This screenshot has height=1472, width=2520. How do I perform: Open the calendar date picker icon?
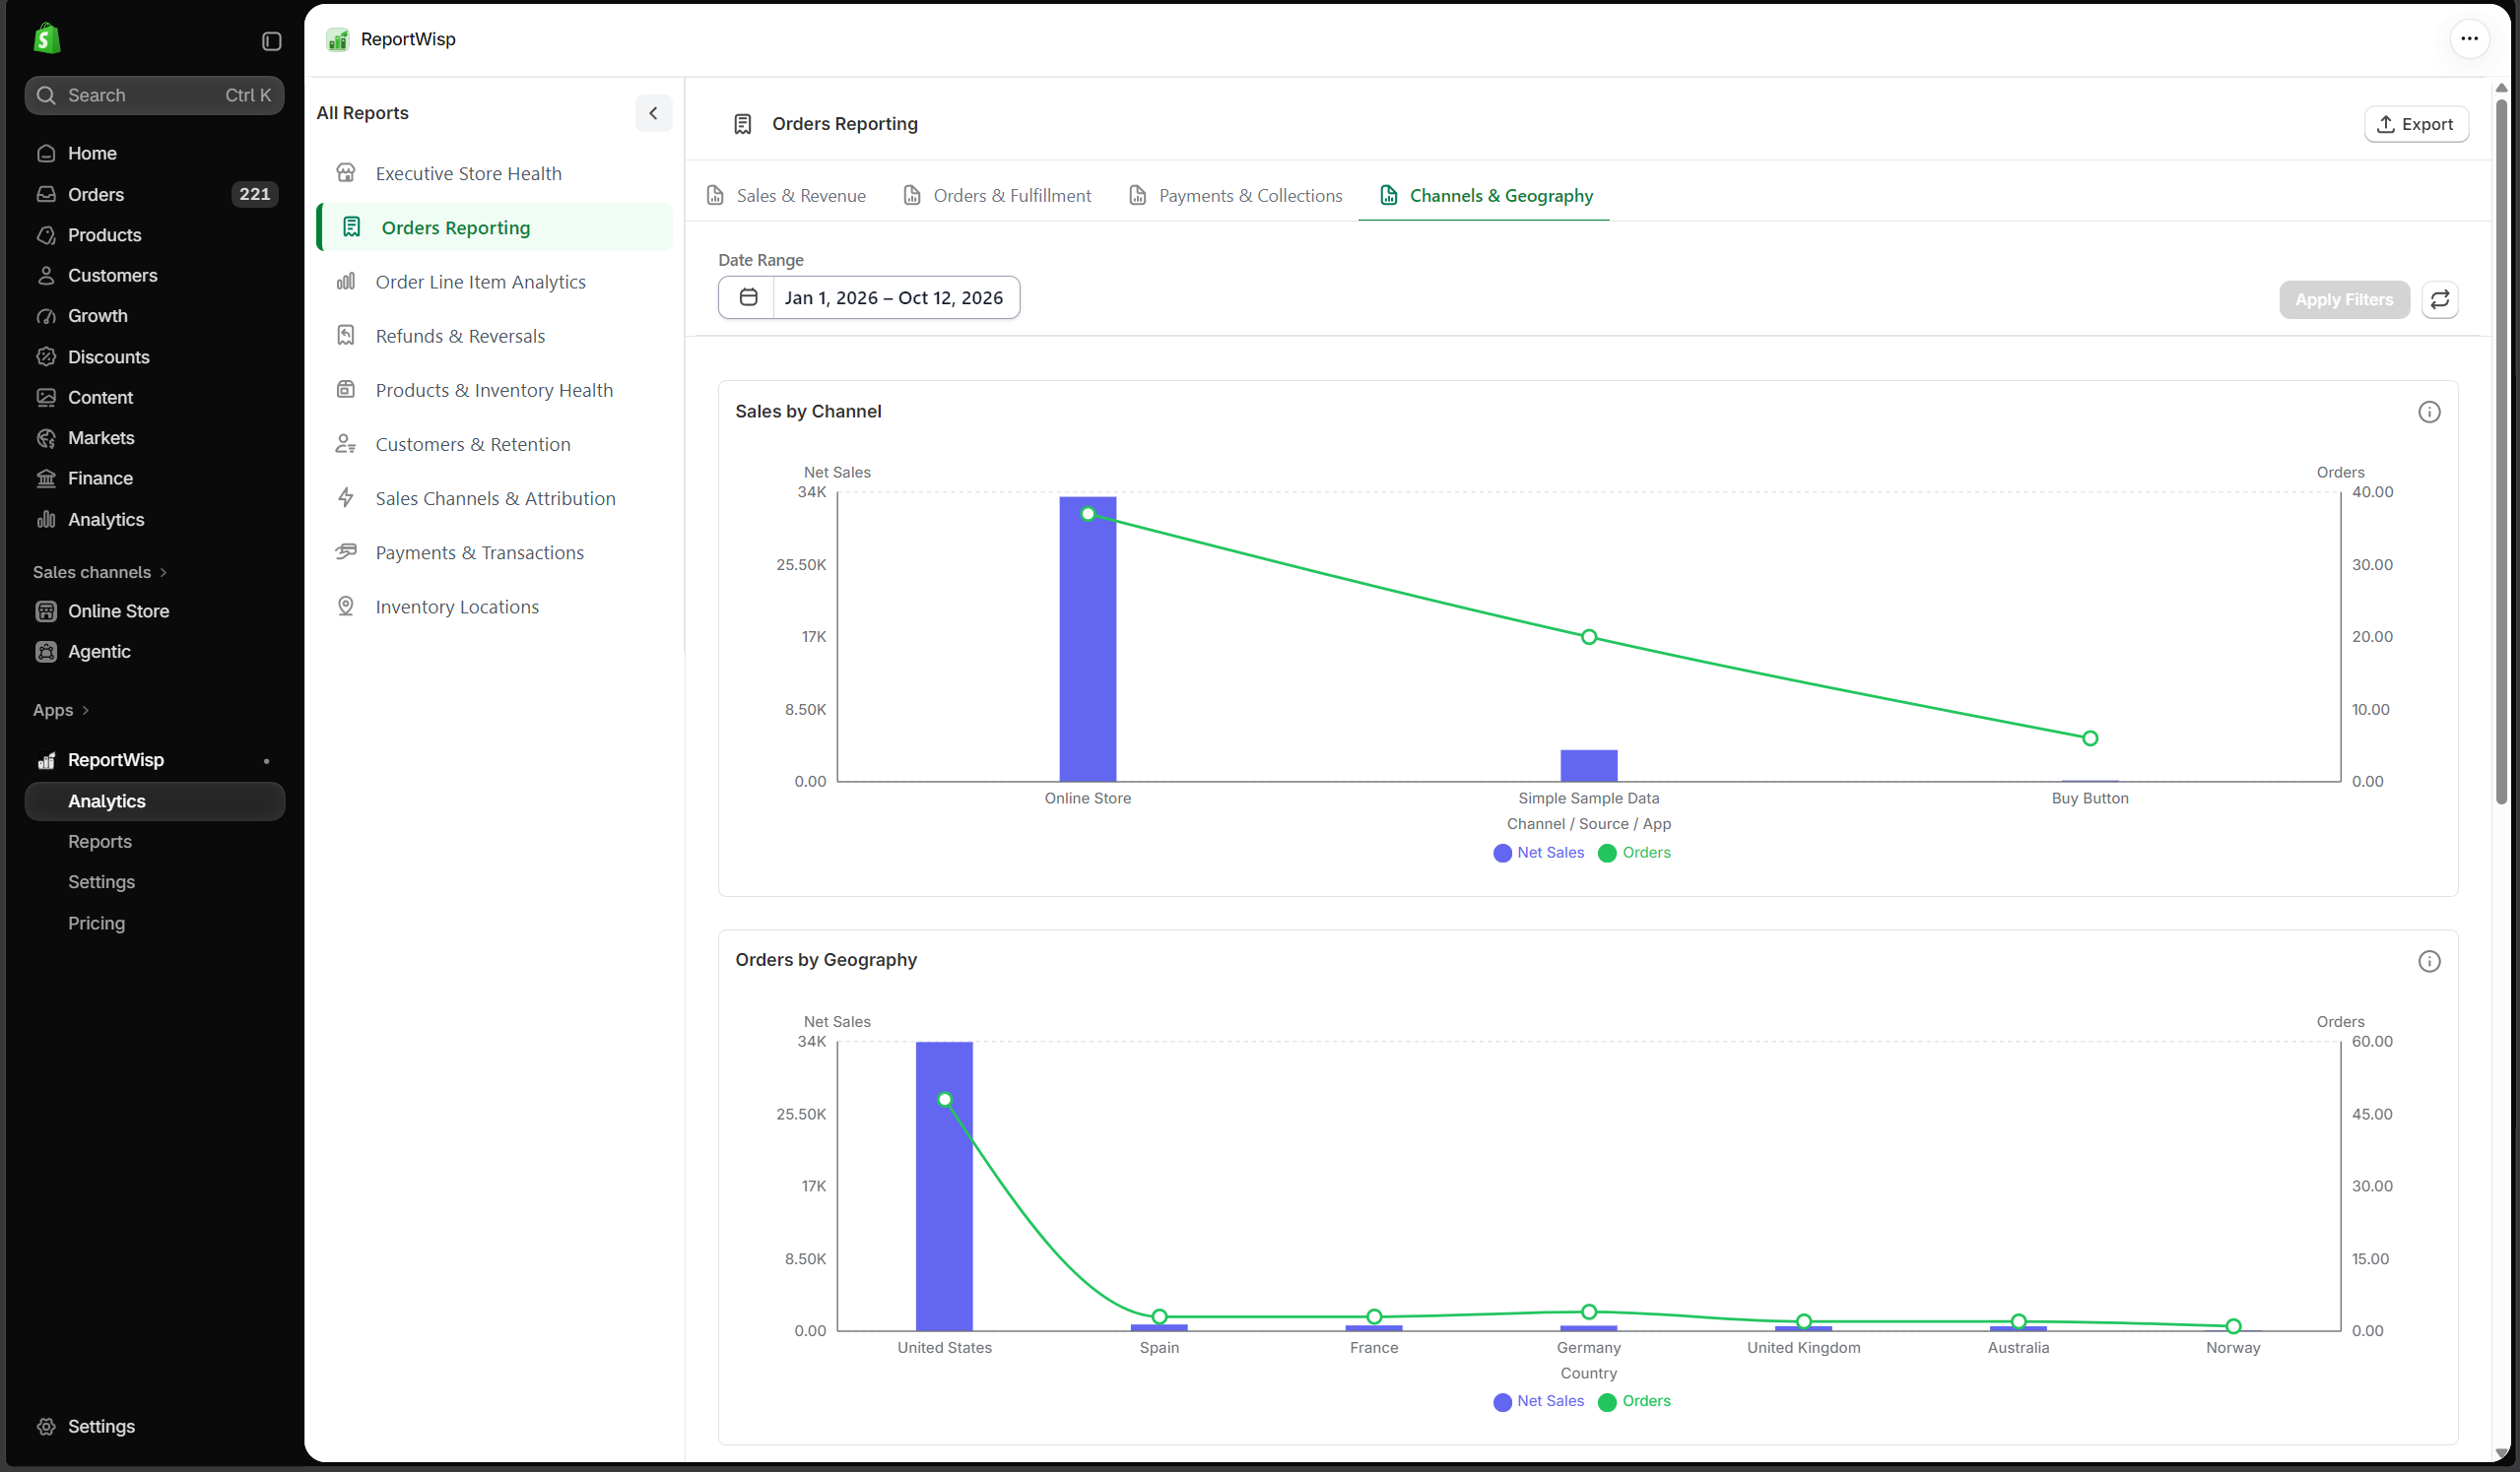(747, 297)
